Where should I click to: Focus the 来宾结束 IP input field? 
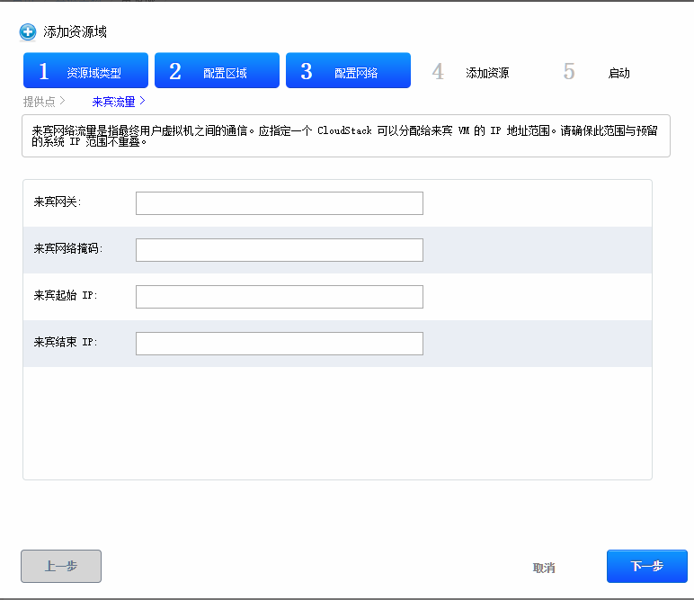tap(280, 344)
